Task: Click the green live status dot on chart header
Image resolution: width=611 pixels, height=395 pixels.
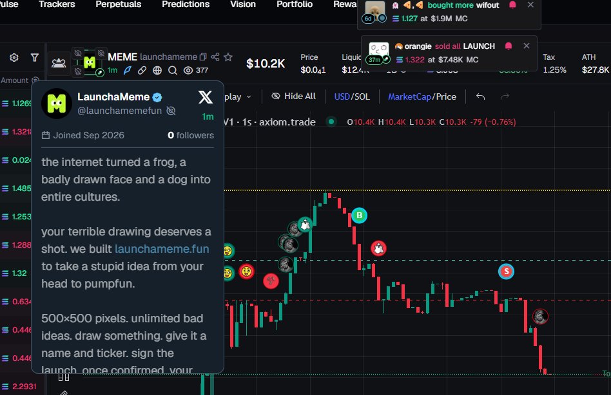Action: pos(331,122)
